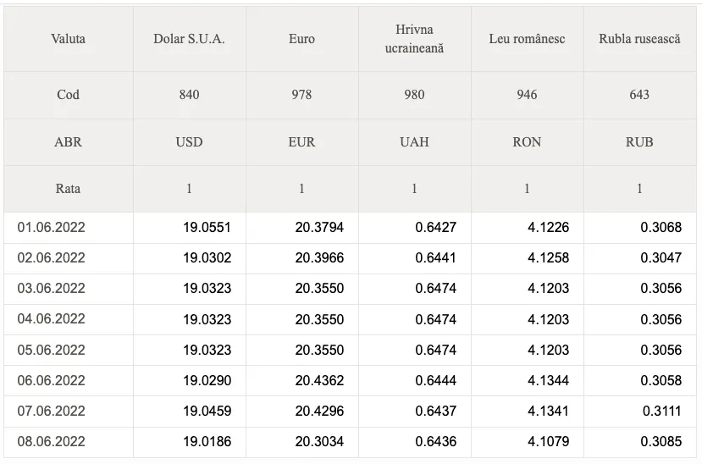Select leu rate 4.1079
Screen dimensions: 702x464
point(549,442)
